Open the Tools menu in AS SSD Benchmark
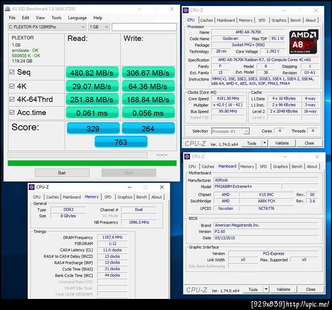The image size is (332, 310). [56, 18]
